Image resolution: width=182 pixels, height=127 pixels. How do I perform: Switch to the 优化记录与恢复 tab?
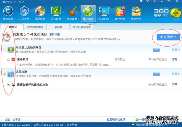(x=82, y=27)
